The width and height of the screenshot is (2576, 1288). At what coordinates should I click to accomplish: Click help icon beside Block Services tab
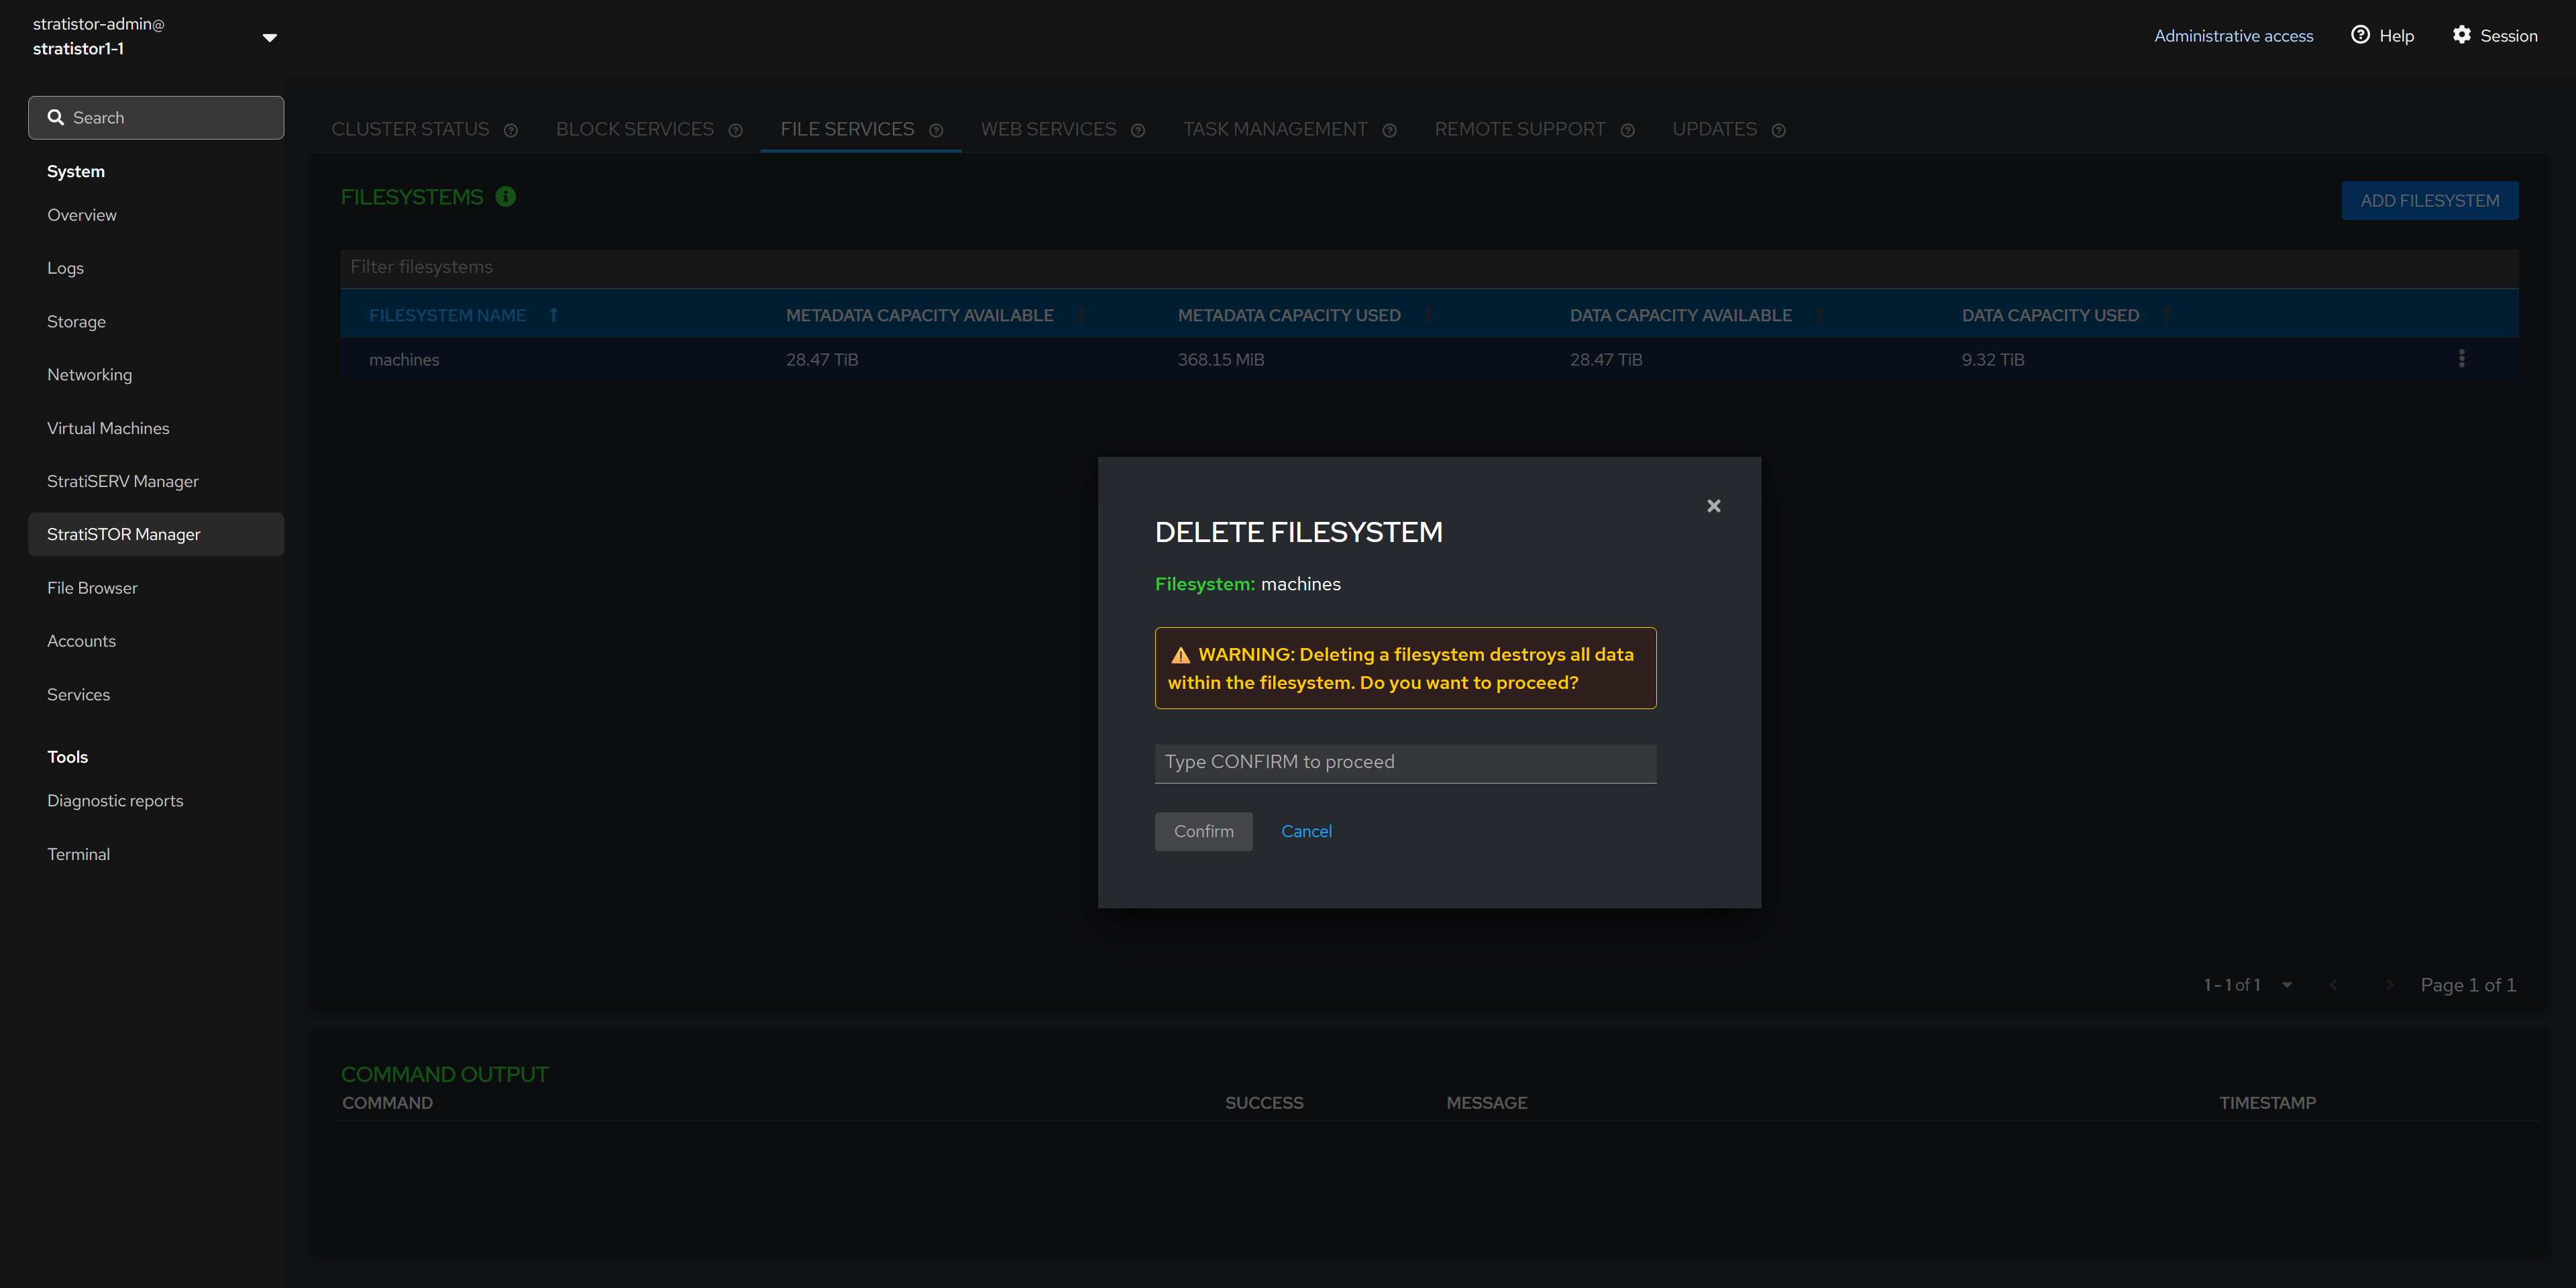736,131
